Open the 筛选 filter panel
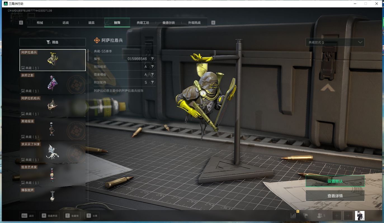Image resolution: width=384 pixels, height=223 pixels. [53, 42]
